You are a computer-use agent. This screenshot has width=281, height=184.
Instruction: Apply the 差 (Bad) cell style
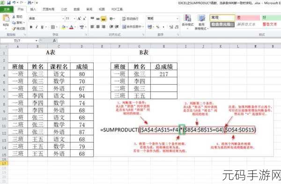(248, 18)
